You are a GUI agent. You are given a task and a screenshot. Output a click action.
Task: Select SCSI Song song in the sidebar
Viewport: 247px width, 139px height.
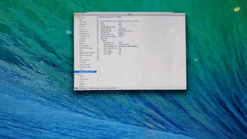86,55
